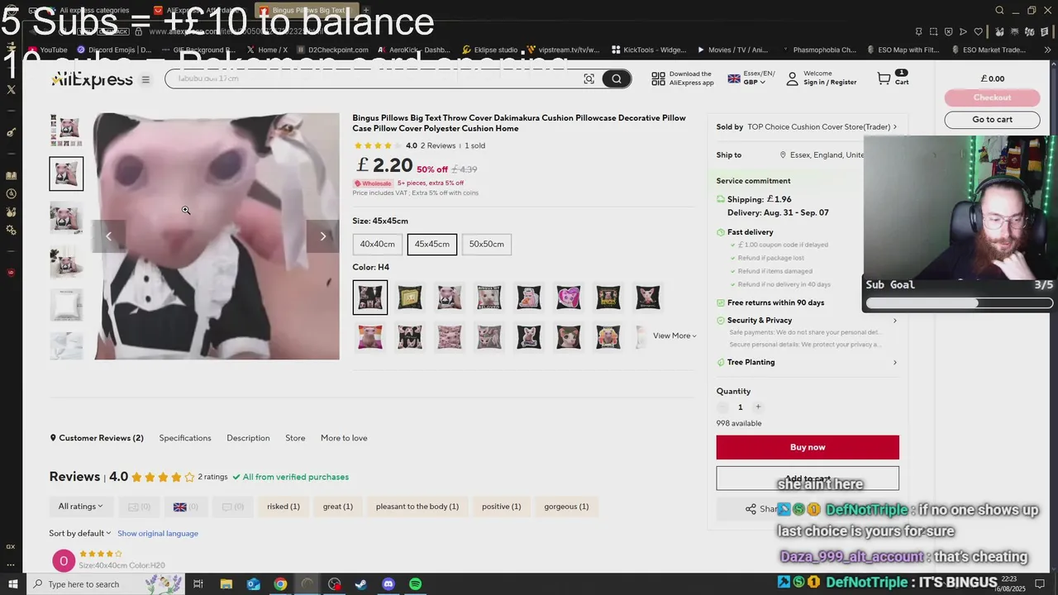This screenshot has height=595, width=1058.
Task: Increase quantity with plus button
Action: coord(758,407)
